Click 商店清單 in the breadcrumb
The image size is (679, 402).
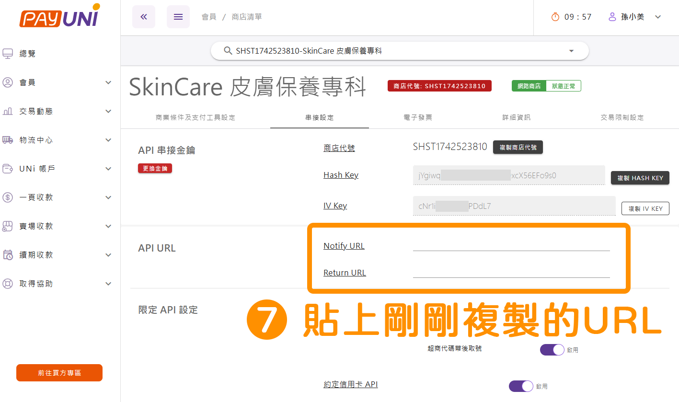tap(247, 17)
